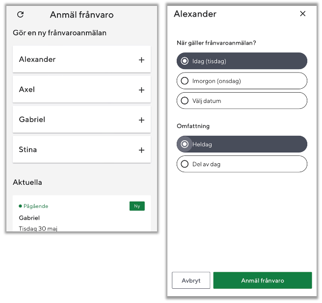This screenshot has width=322, height=303.
Task: Click the Avbryt button
Action: point(191,280)
